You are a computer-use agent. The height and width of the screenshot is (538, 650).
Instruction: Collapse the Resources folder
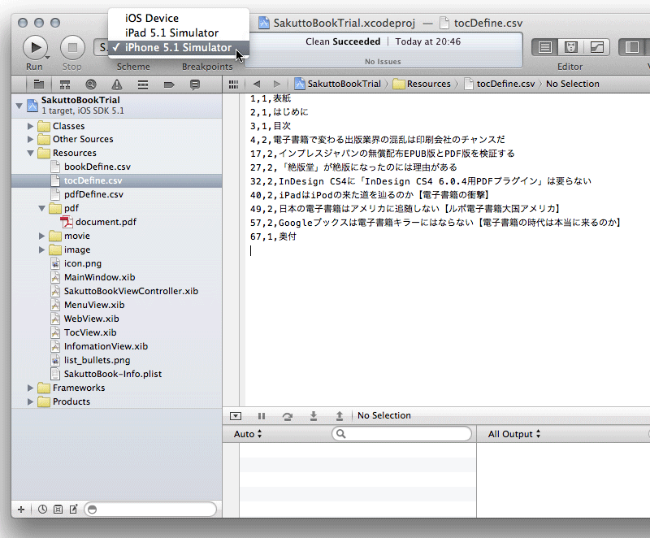coord(30,153)
